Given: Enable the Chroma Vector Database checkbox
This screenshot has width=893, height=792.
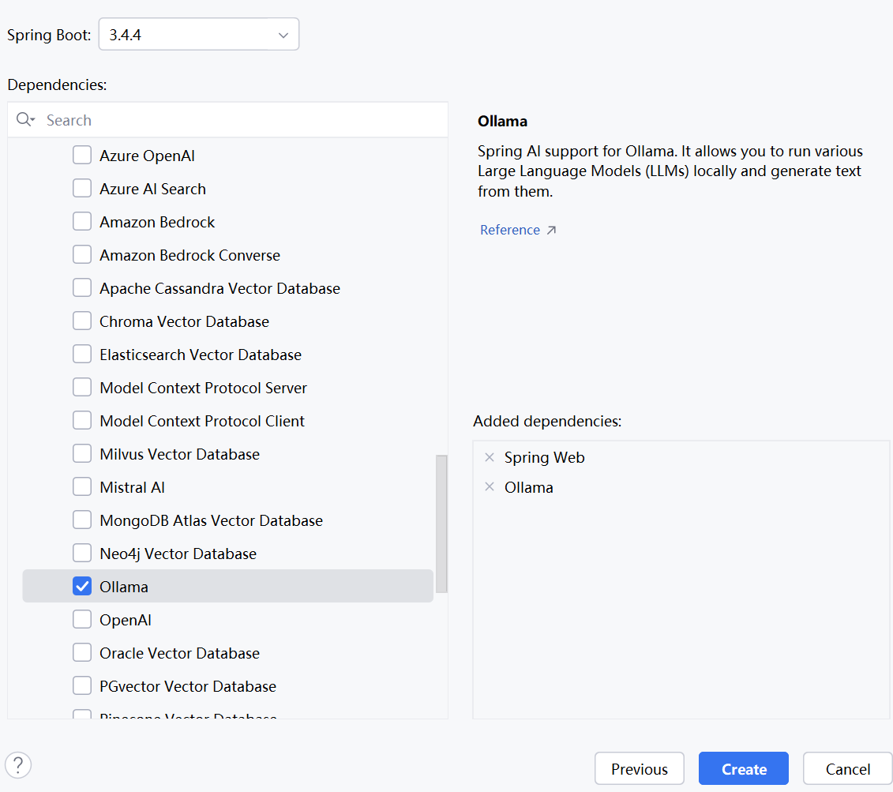Looking at the screenshot, I should click(x=82, y=321).
